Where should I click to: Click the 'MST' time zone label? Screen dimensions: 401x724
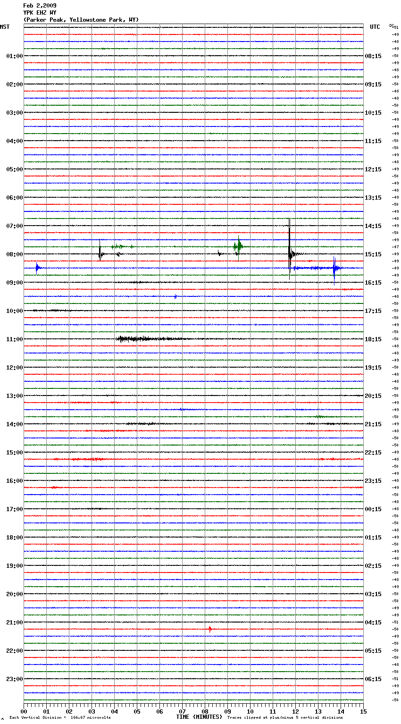coord(5,27)
